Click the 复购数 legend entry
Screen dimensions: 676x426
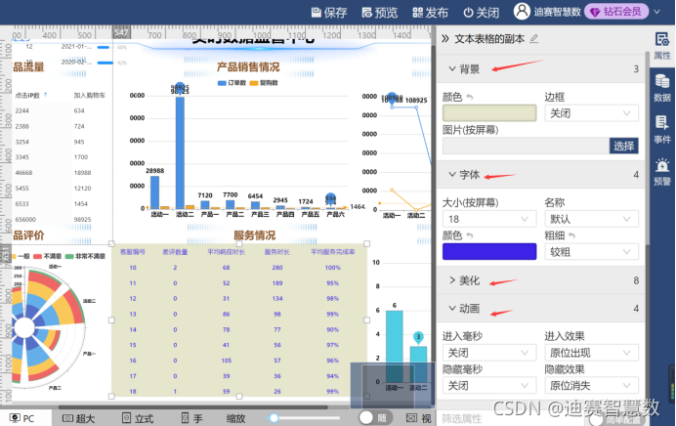point(264,83)
